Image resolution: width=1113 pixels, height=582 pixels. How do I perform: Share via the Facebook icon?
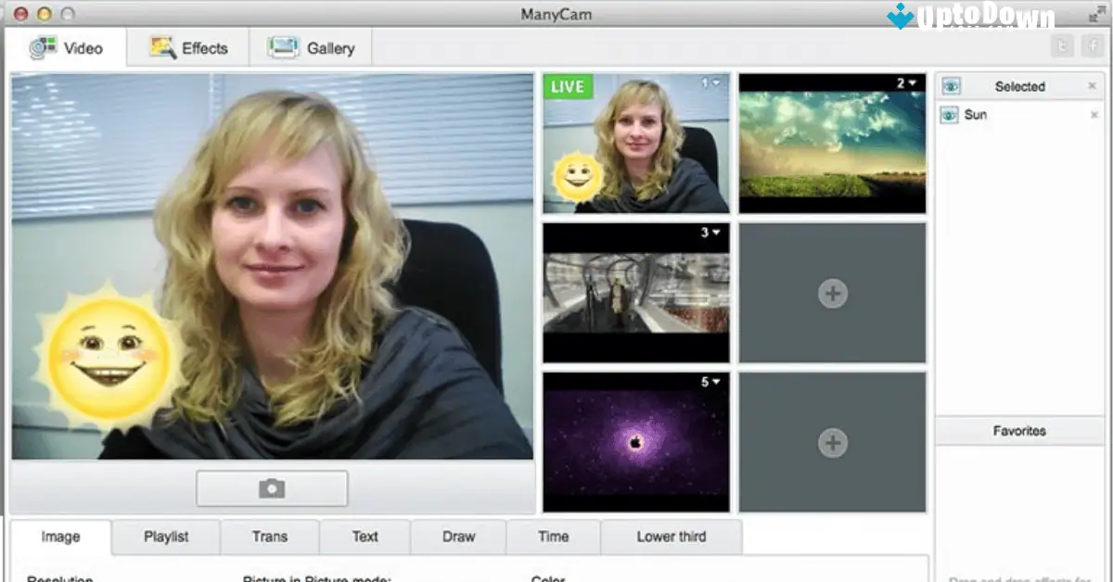click(x=1093, y=44)
